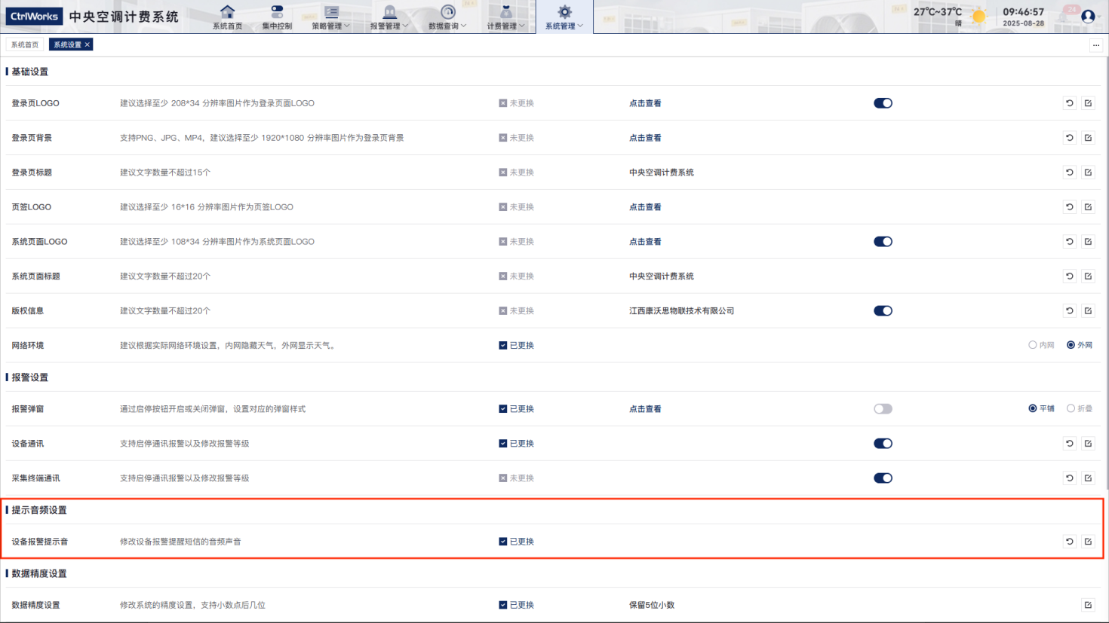
Task: Click reset icon for 登录页LOGO row
Action: (x=1069, y=103)
